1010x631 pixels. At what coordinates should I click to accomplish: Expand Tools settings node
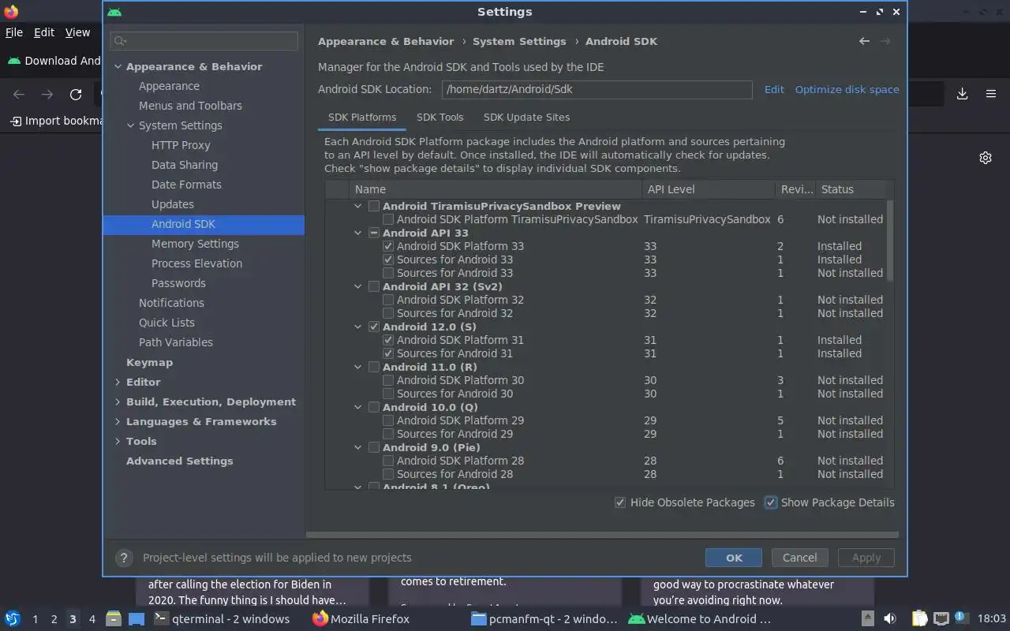click(x=118, y=441)
